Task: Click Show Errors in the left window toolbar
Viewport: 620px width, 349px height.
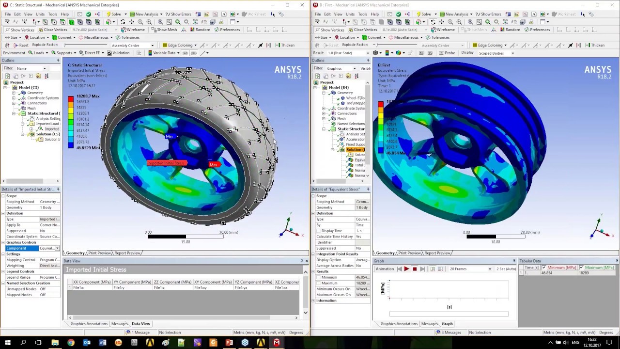Action: click(x=178, y=14)
